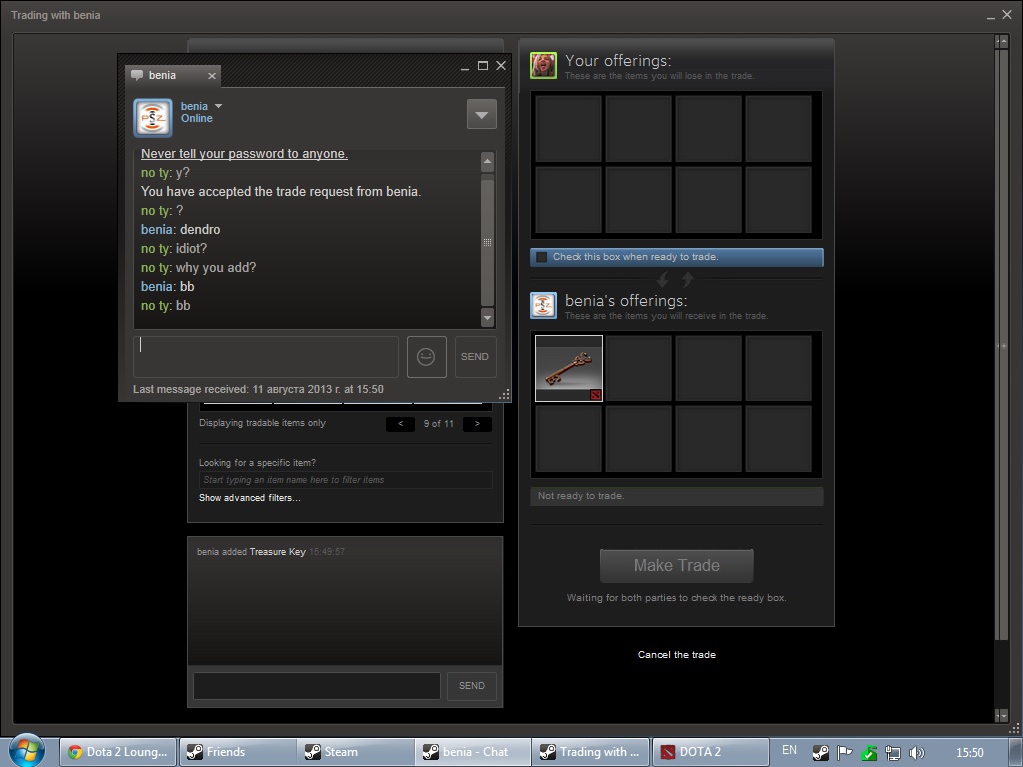The width and height of the screenshot is (1023, 767).
Task: Close the benia chat tab
Action: pos(212,76)
